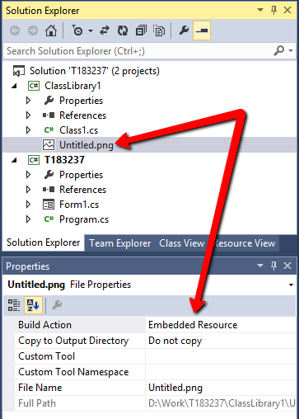The image size is (299, 419).
Task: Click the search magnifier icon
Action: tap(278, 51)
